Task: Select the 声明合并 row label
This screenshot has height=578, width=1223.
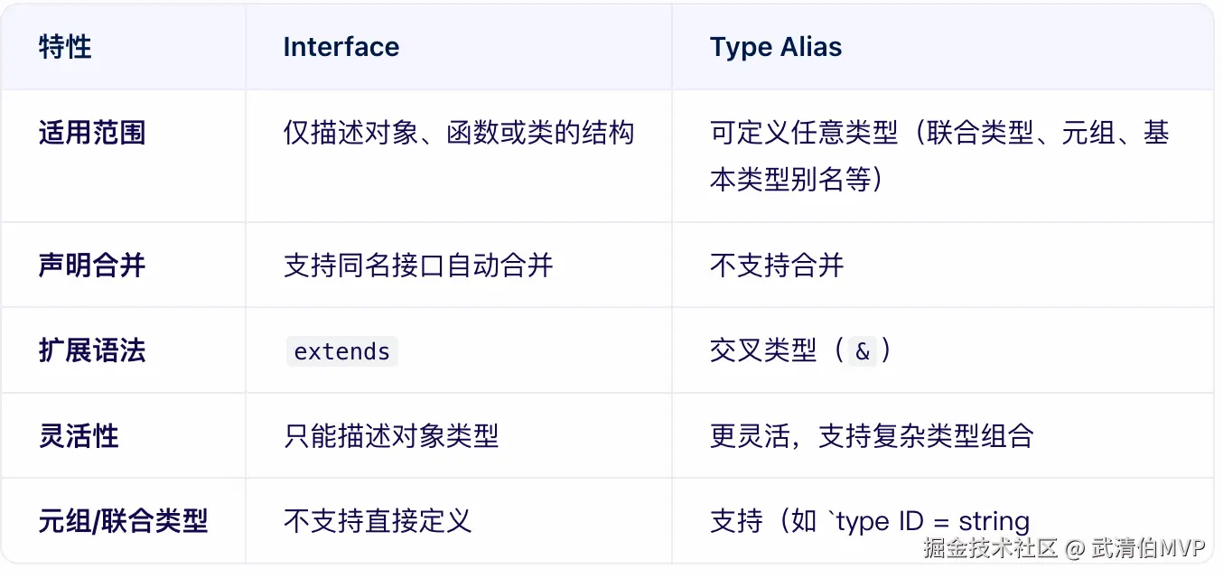Action: [92, 266]
